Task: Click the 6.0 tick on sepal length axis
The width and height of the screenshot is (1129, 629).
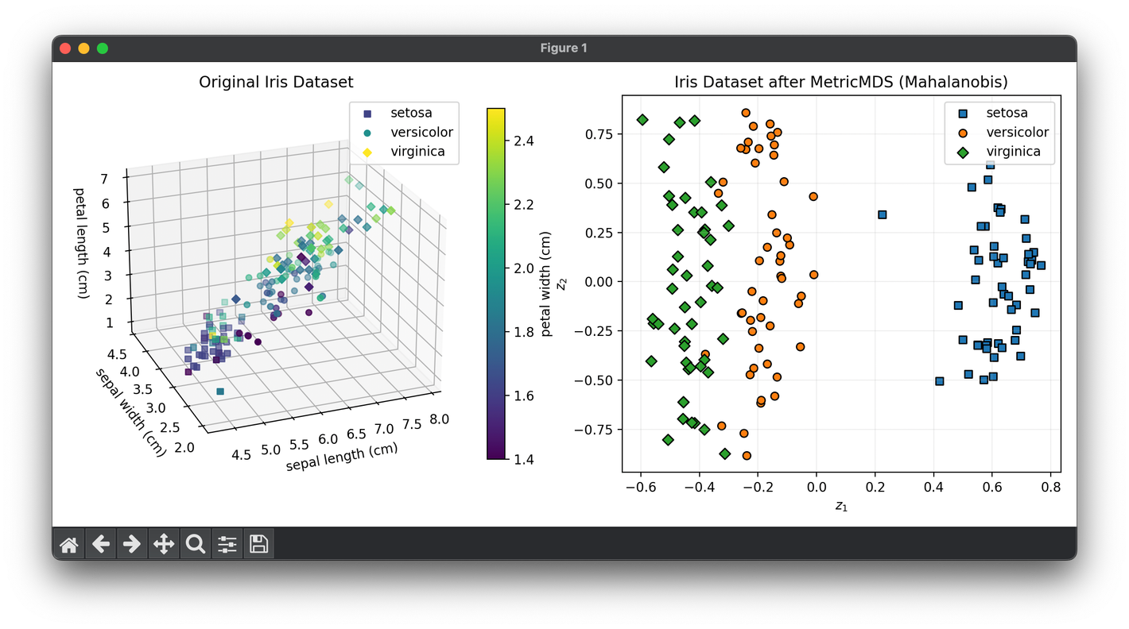Action: [x=328, y=439]
